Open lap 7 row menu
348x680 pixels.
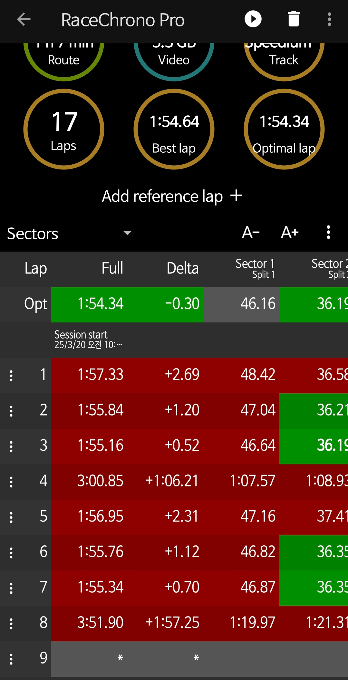click(11, 588)
